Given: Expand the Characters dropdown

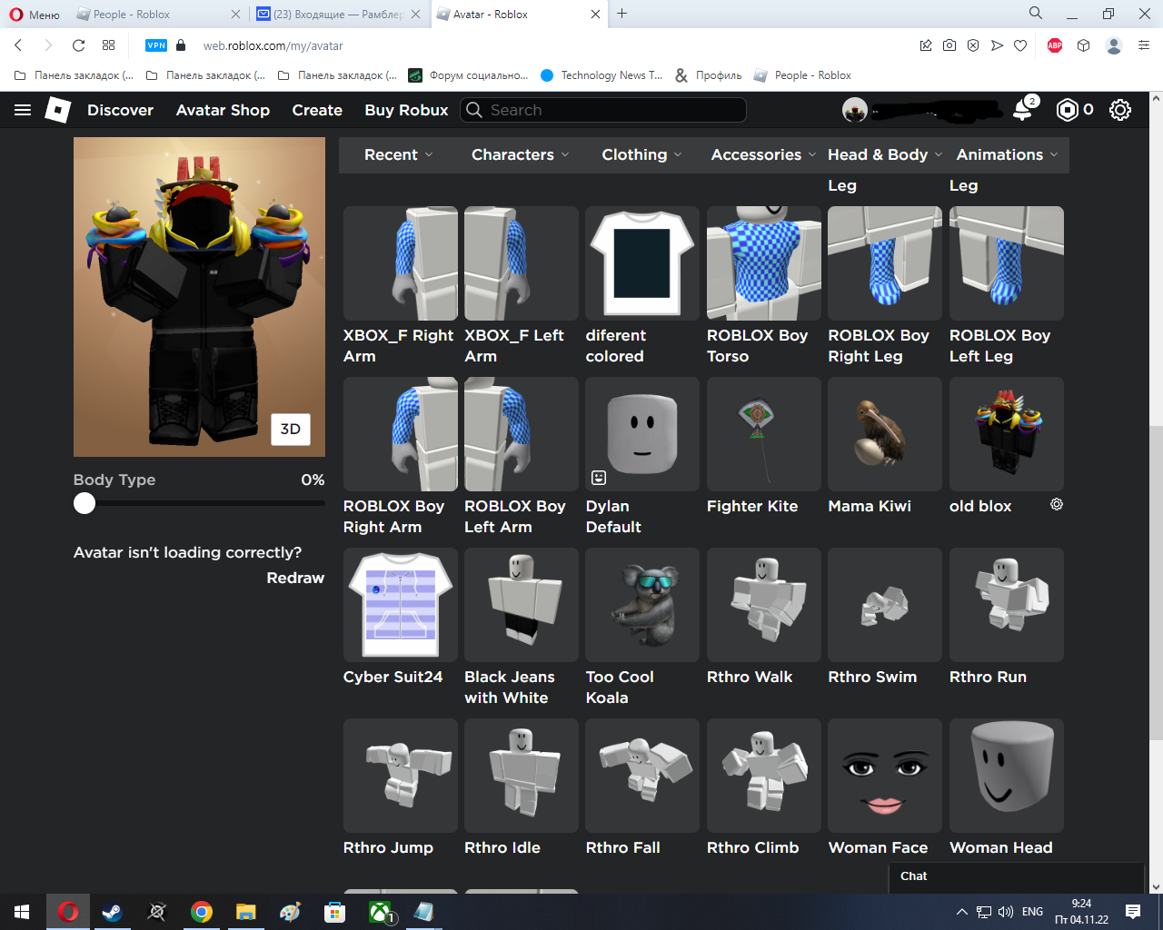Looking at the screenshot, I should (521, 154).
